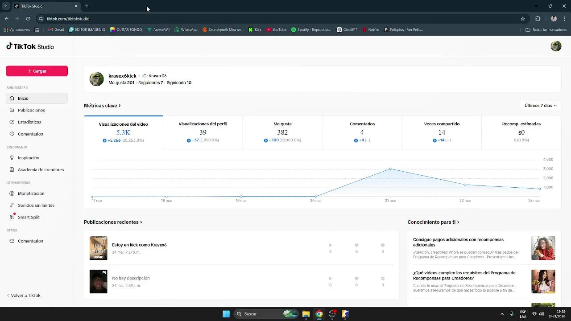Click the Cargar upload button

click(37, 71)
